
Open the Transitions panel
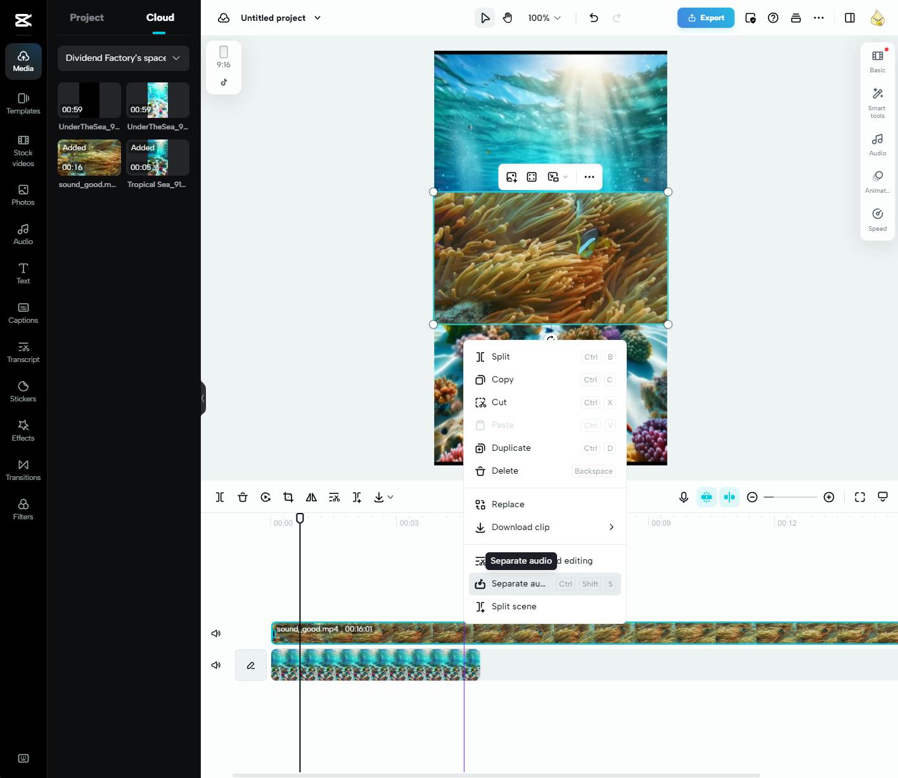click(x=23, y=470)
